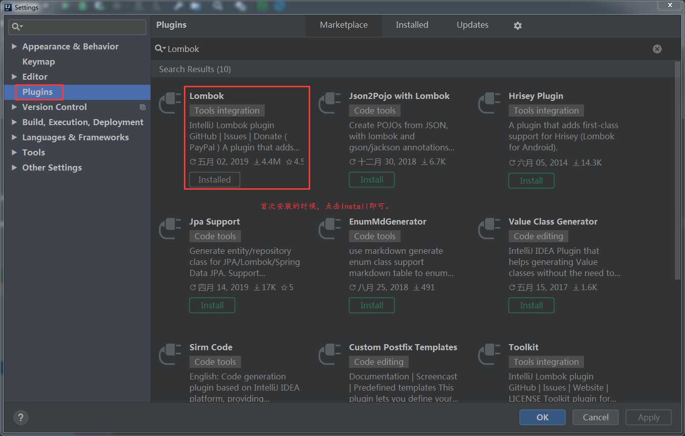Expand Build, Execution, Deployment section
The width and height of the screenshot is (685, 436).
pos(14,122)
